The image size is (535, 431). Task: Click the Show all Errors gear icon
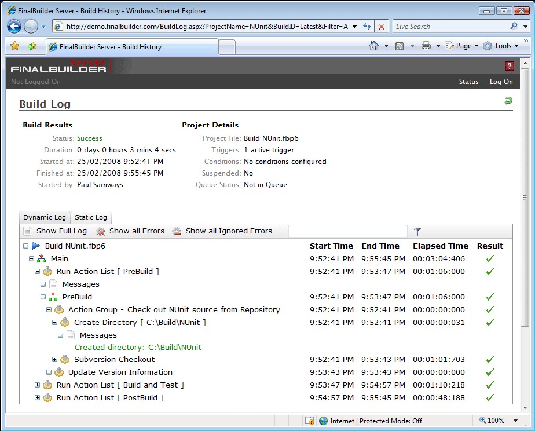click(100, 231)
